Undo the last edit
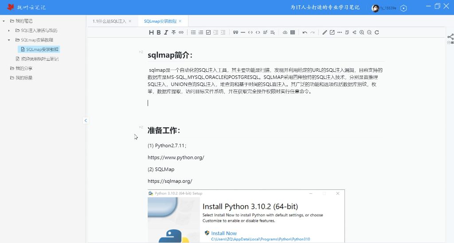Viewport: 454px width, 243px height. (x=305, y=32)
